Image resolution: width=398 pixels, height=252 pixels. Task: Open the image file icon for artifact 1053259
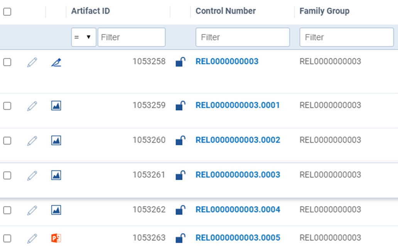coord(56,106)
